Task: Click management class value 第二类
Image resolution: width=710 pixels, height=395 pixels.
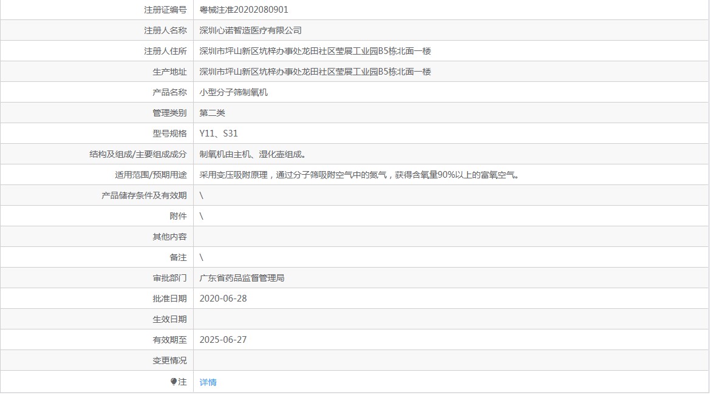Action: [213, 113]
